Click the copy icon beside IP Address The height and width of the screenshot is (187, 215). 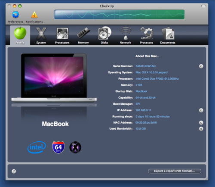[x=201, y=110]
